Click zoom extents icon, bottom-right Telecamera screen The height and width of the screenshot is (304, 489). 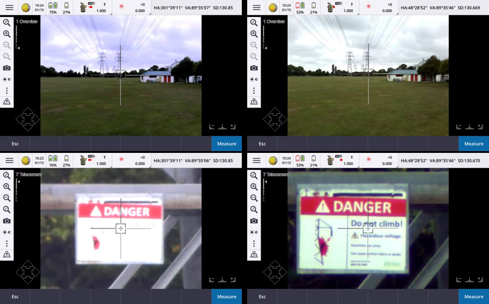tap(254, 175)
